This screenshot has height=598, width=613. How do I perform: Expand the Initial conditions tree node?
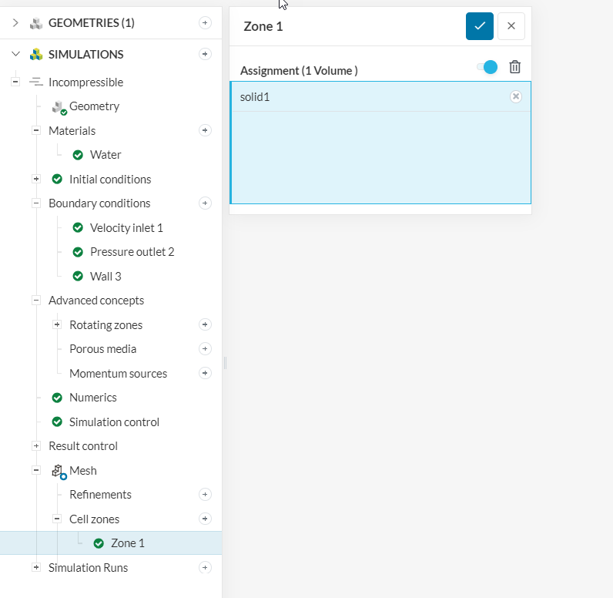click(36, 179)
